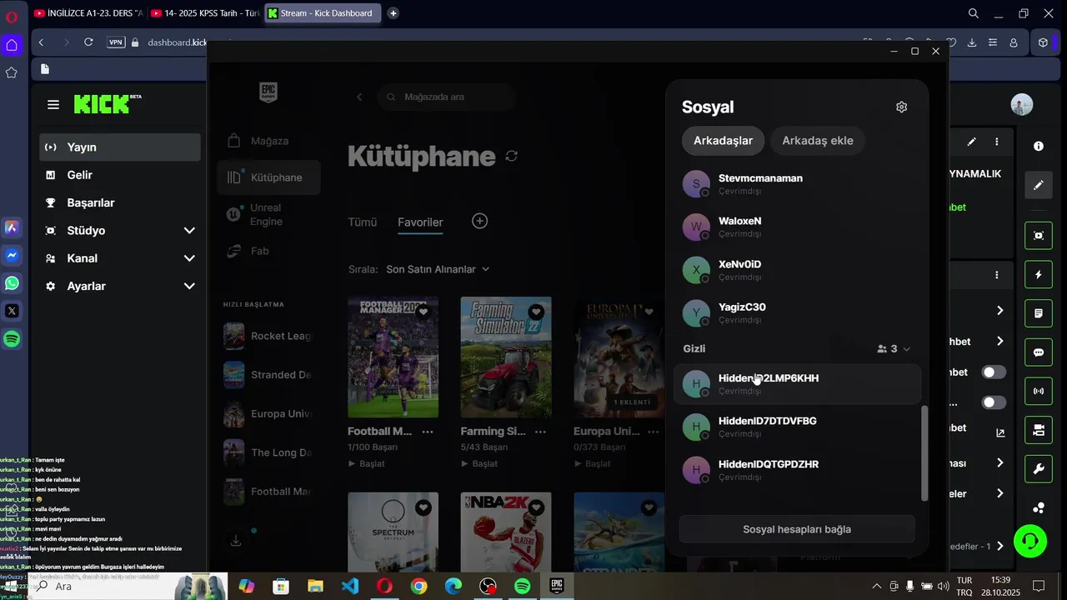Quick launch The Long Dark
Viewport: 1067px width, 600px height.
(x=268, y=452)
